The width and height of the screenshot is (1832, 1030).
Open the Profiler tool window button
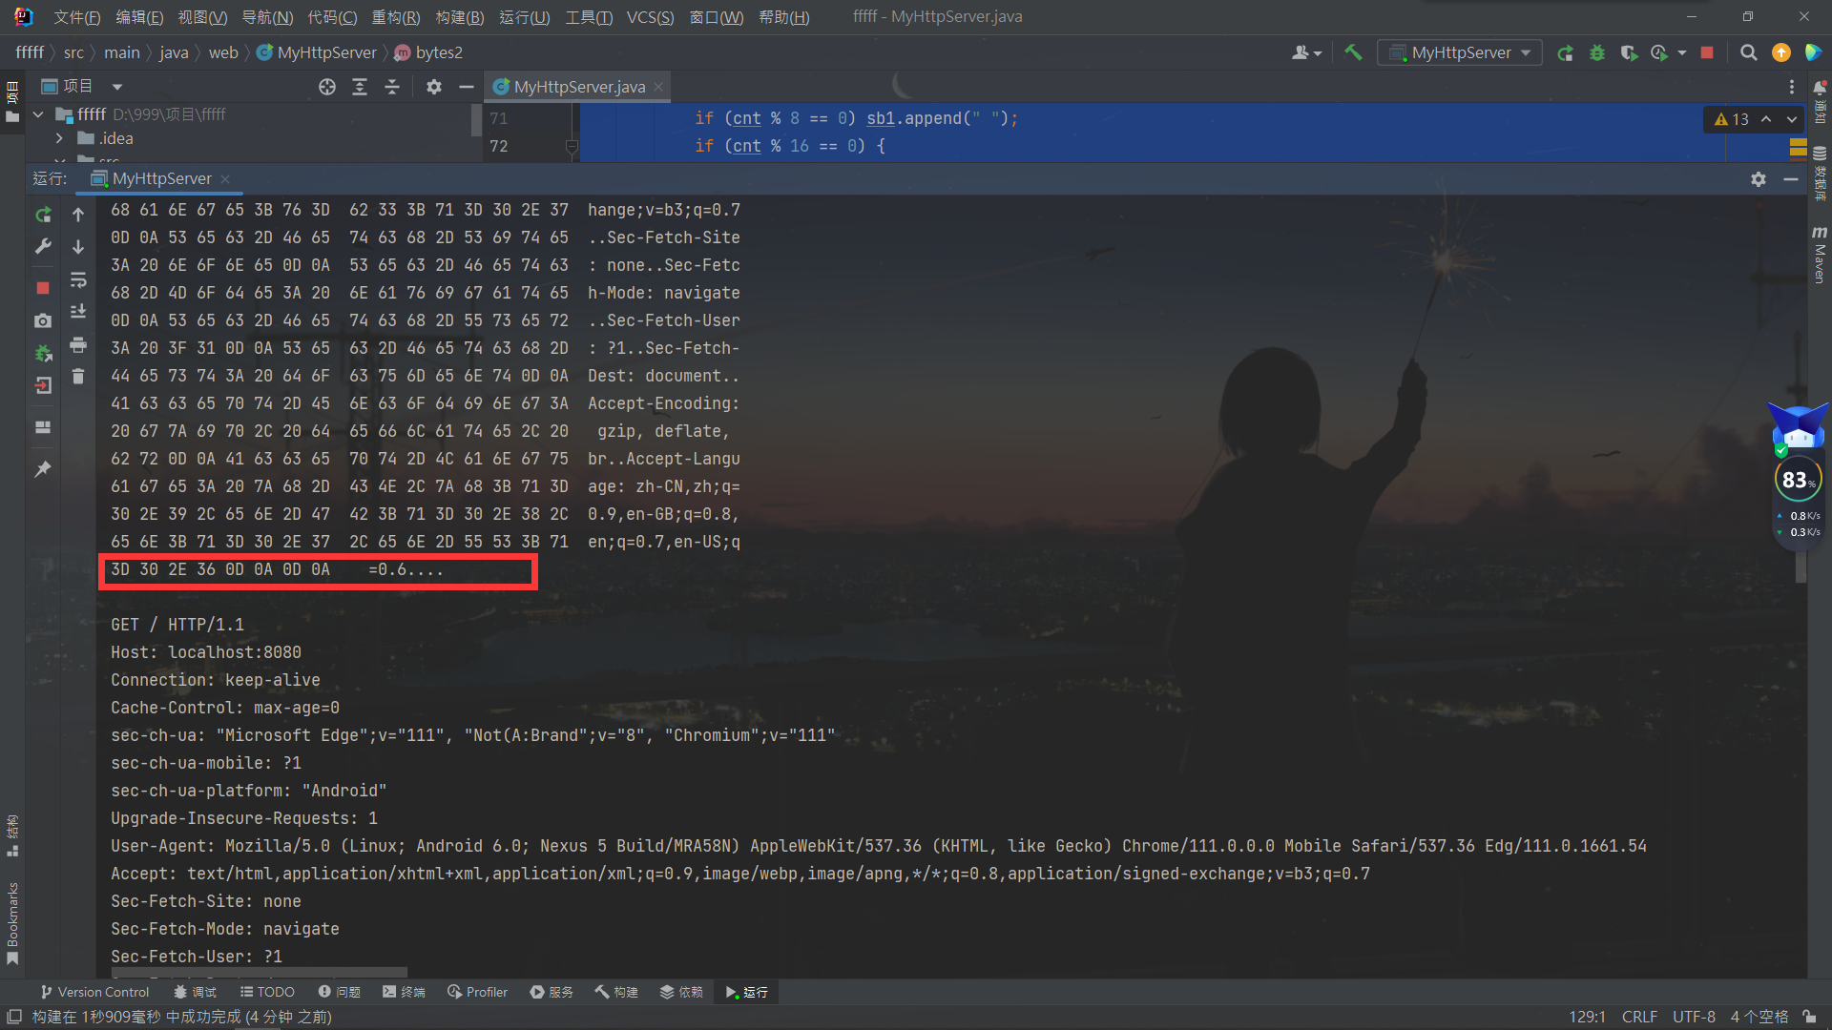478,992
